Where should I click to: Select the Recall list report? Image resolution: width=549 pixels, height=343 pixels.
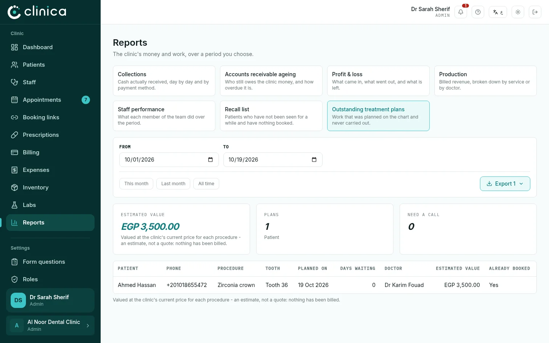coord(271,116)
